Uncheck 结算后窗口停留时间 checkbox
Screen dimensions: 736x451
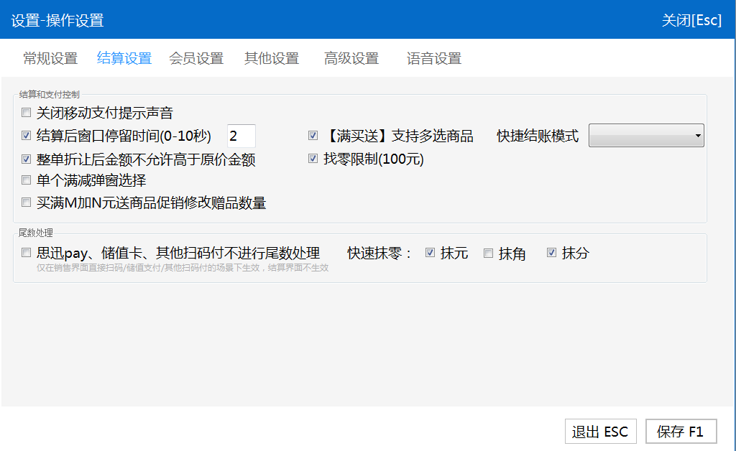(x=27, y=135)
